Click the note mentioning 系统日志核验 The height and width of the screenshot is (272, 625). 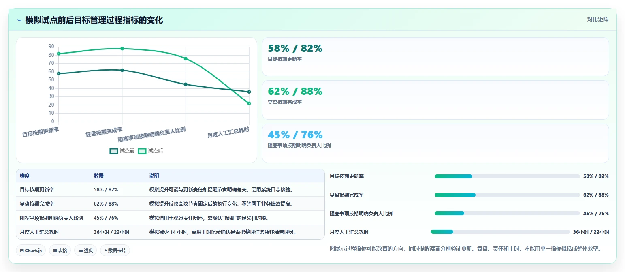[221, 190]
